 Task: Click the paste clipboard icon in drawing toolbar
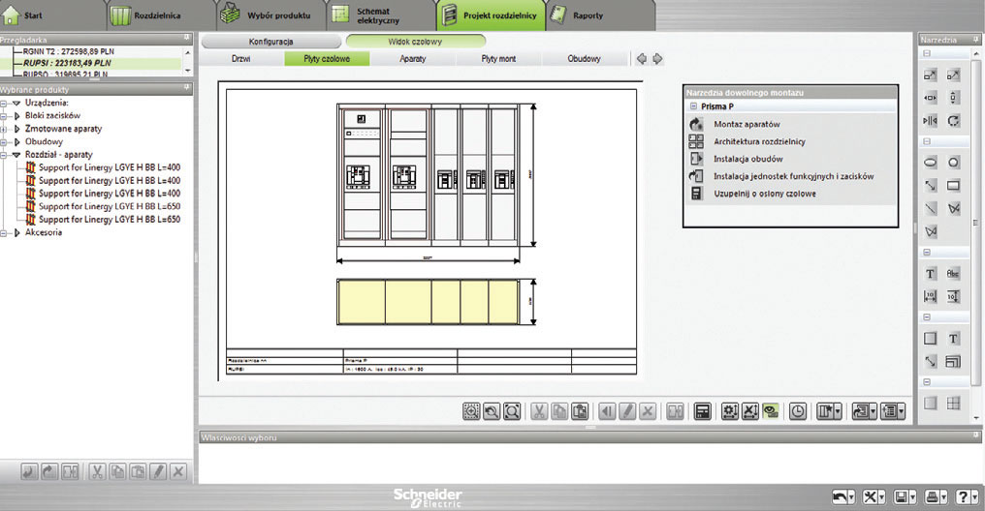pos(580,411)
